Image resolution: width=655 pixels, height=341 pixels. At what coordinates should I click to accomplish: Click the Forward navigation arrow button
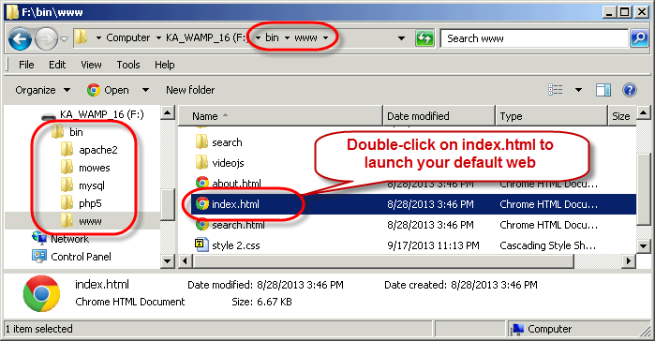pyautogui.click(x=46, y=38)
